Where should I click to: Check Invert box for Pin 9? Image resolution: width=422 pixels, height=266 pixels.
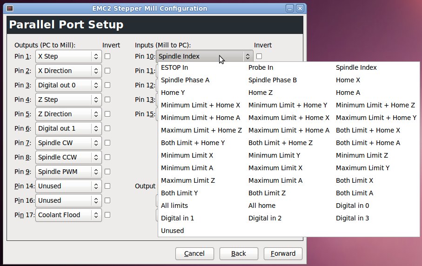[x=107, y=172]
